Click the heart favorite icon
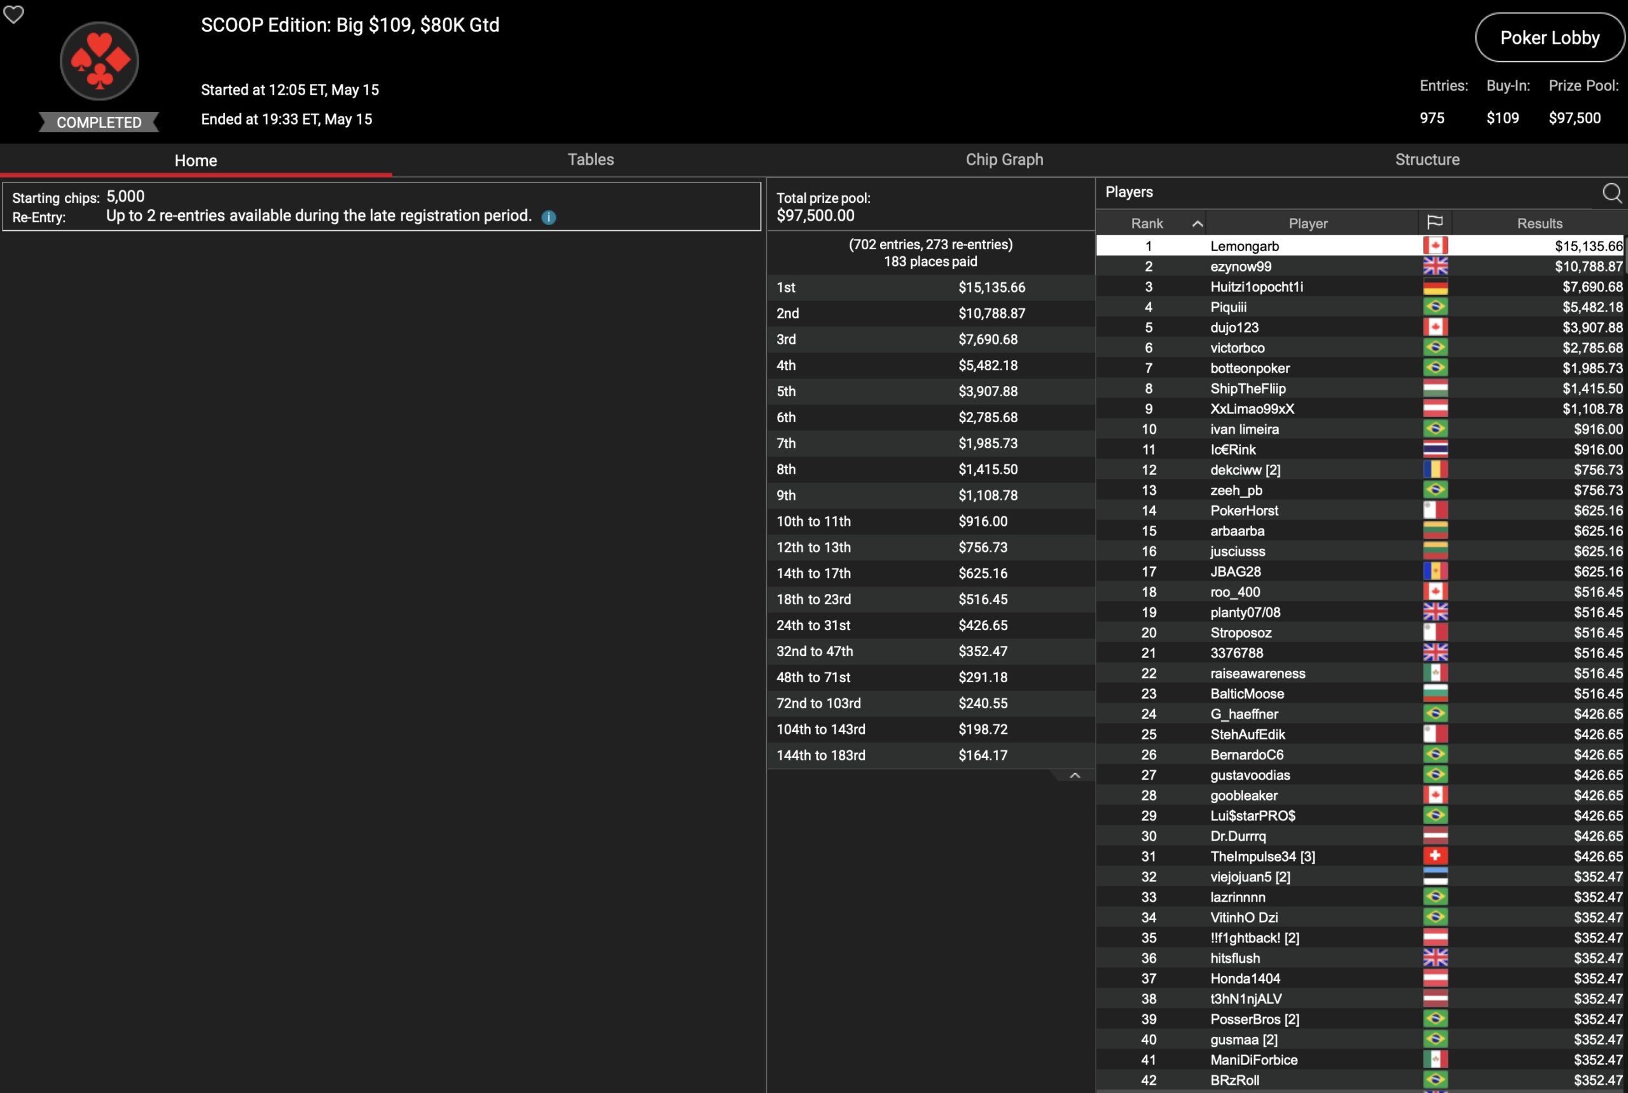Image resolution: width=1628 pixels, height=1093 pixels. pos(14,14)
